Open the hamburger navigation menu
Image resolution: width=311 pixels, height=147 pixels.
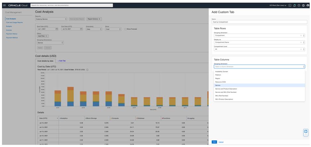pos(3,5)
